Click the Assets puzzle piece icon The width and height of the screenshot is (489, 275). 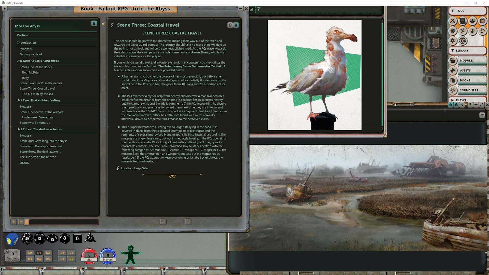[453, 71]
